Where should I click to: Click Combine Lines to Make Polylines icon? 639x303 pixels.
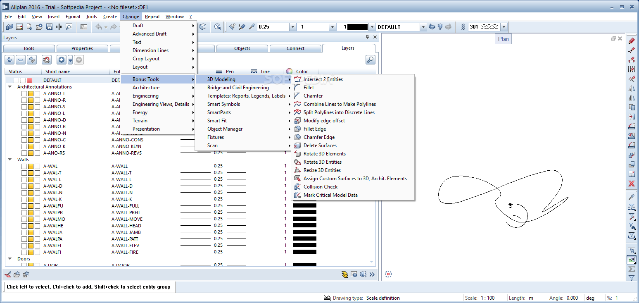click(x=297, y=104)
